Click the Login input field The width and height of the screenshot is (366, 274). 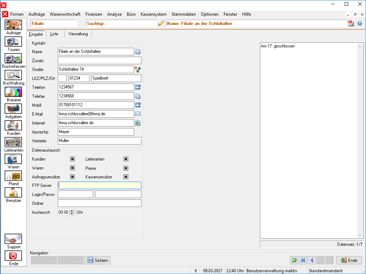click(x=75, y=194)
